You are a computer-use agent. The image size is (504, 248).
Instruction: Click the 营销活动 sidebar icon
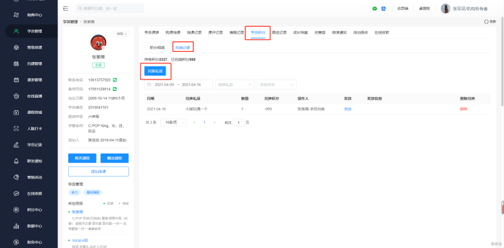pyautogui.click(x=16, y=177)
